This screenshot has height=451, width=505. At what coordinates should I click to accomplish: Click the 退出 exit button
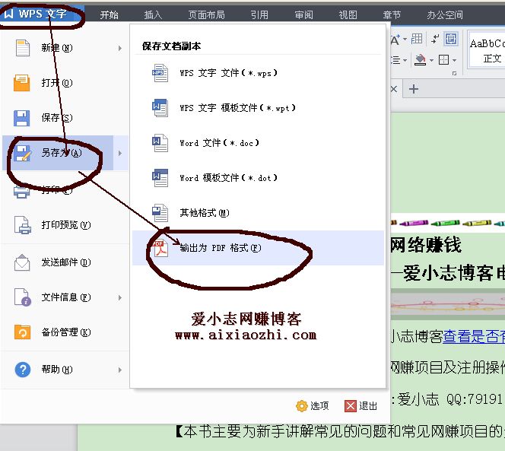point(360,405)
